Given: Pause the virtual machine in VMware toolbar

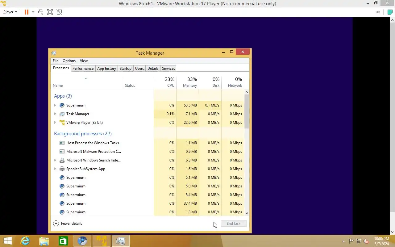Looking at the screenshot, I should (27, 12).
